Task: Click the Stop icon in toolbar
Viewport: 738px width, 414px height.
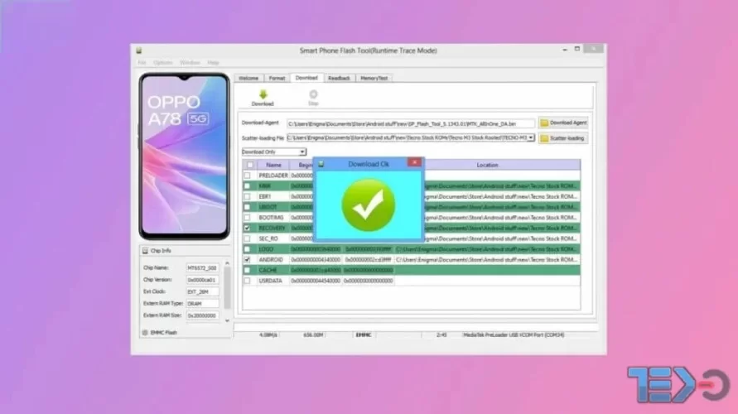Action: click(x=313, y=94)
